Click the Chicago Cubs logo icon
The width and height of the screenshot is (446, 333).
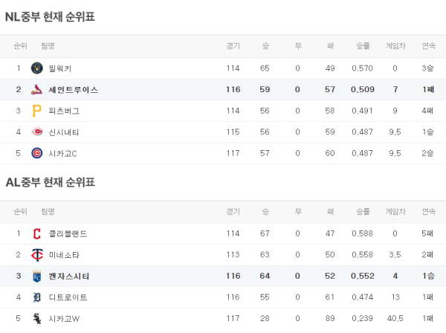coord(37,153)
